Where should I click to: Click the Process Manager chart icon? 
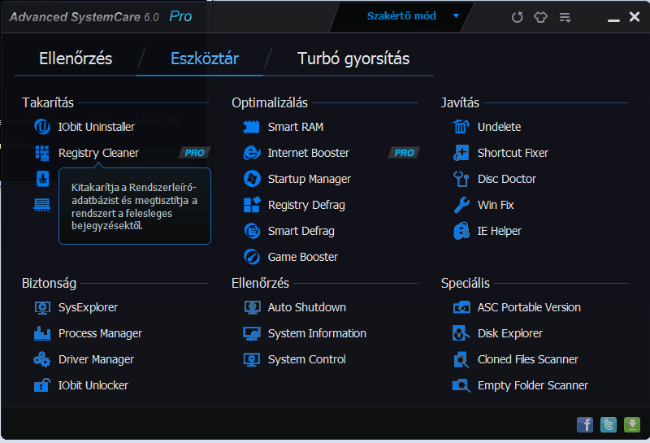coord(42,333)
